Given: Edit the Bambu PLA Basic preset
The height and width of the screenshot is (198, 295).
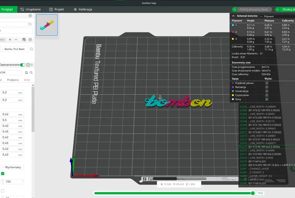Looking at the screenshot, I should (32, 49).
